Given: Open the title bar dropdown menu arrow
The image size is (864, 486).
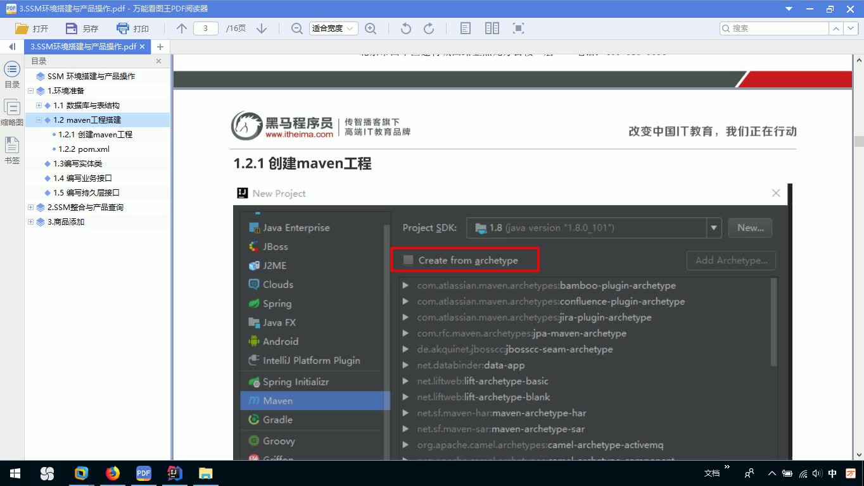Looking at the screenshot, I should click(789, 9).
